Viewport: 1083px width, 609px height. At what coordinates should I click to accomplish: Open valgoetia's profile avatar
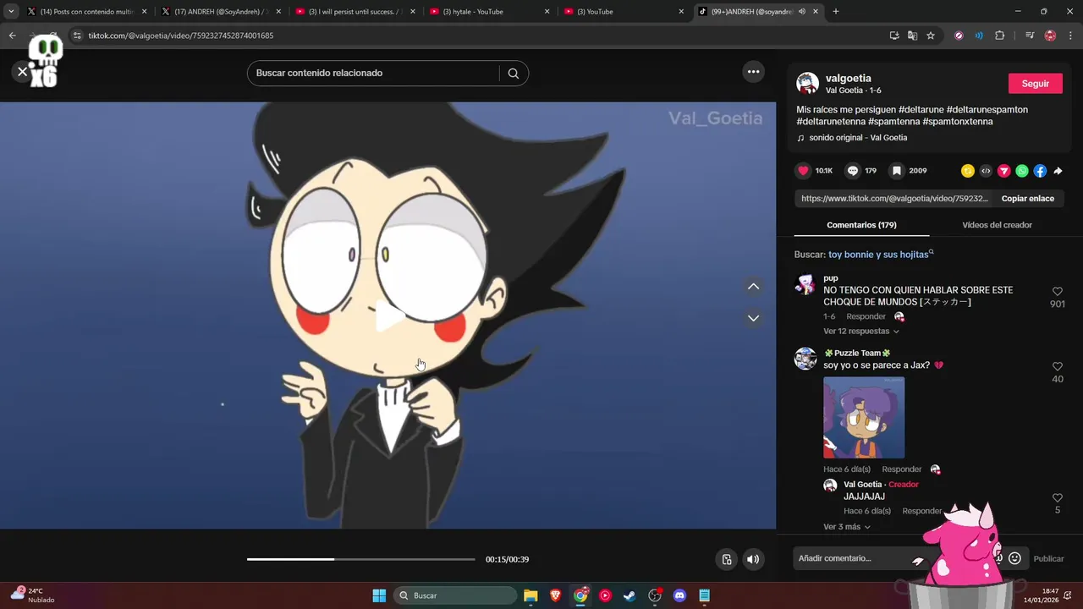point(807,83)
